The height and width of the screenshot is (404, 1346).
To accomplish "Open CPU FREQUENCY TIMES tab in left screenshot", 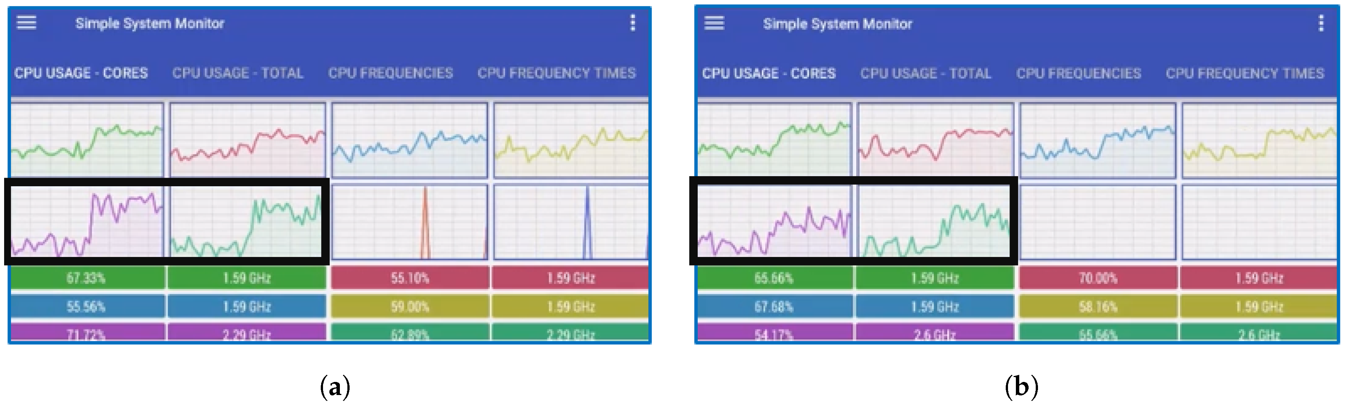I will 556,73.
